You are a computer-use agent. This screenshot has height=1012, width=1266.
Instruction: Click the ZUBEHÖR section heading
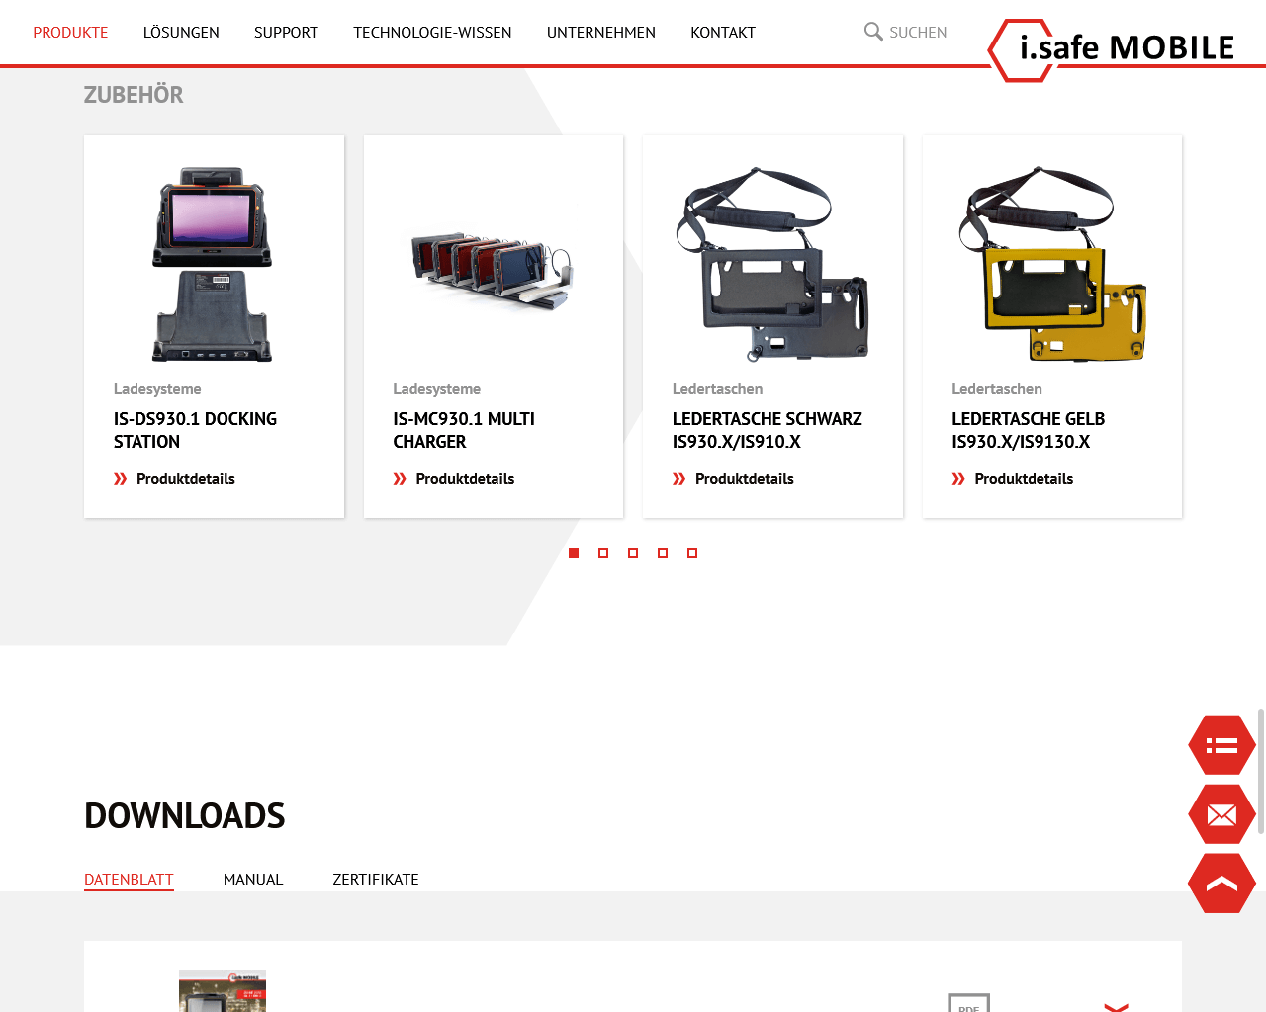(x=134, y=95)
